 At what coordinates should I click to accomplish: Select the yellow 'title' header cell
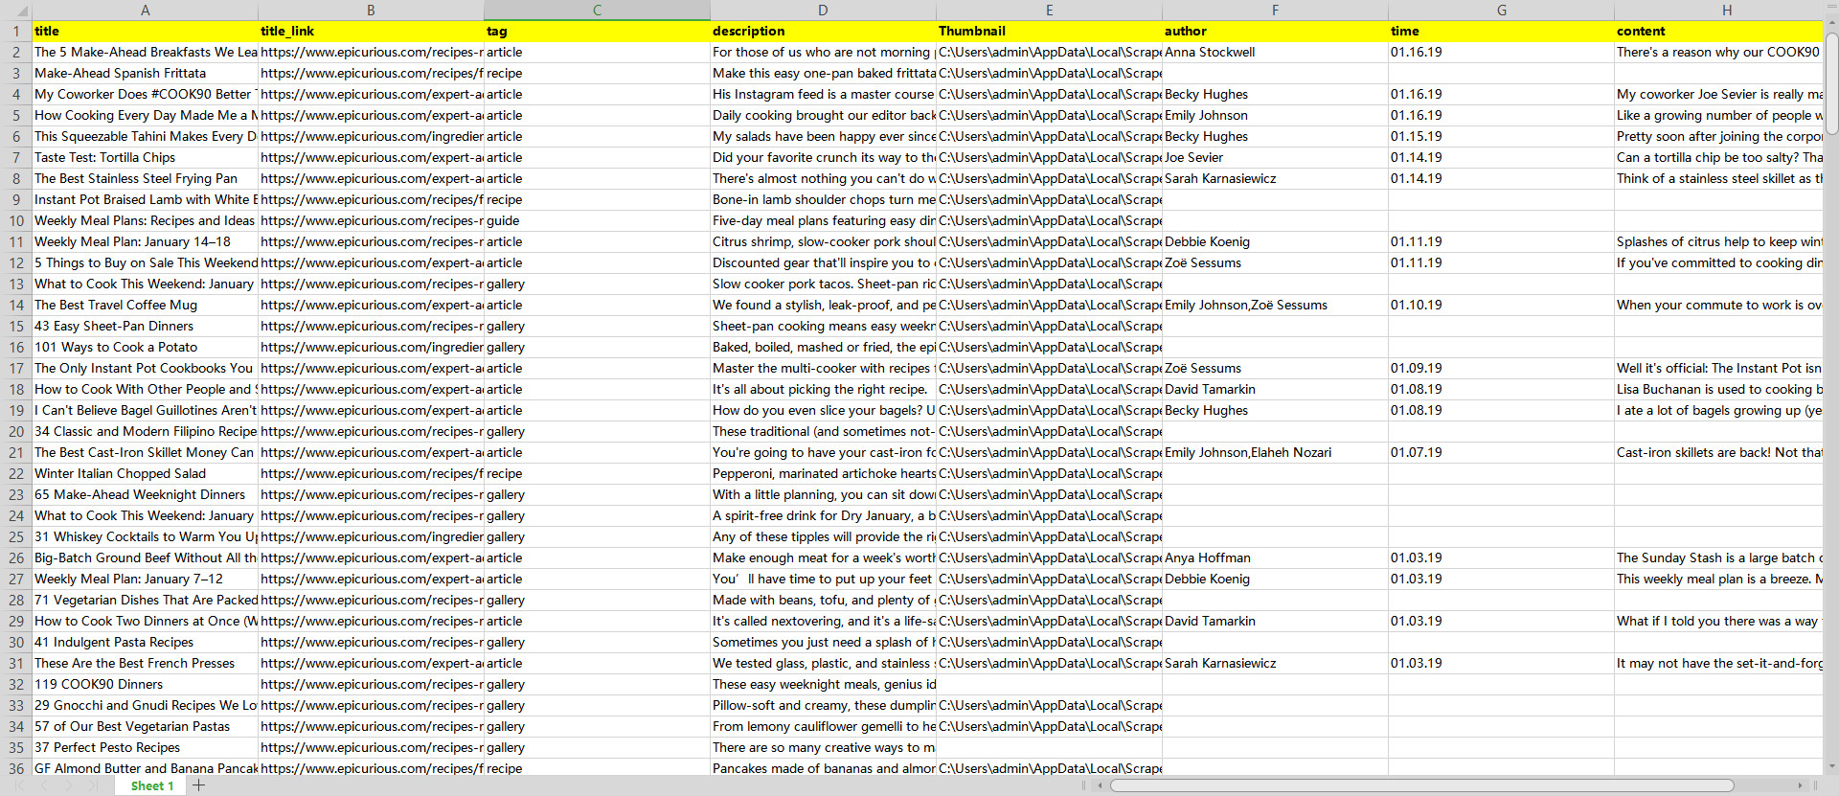point(145,31)
